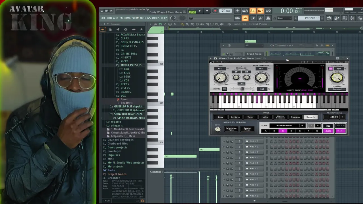The width and height of the screenshot is (363, 204).
Task: Click the orange step editing arrow icon
Action: [x=245, y=18]
